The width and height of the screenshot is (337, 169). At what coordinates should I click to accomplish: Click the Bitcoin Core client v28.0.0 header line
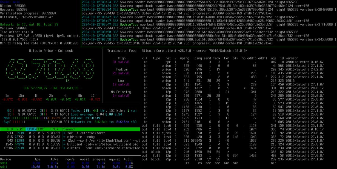pos(194,51)
